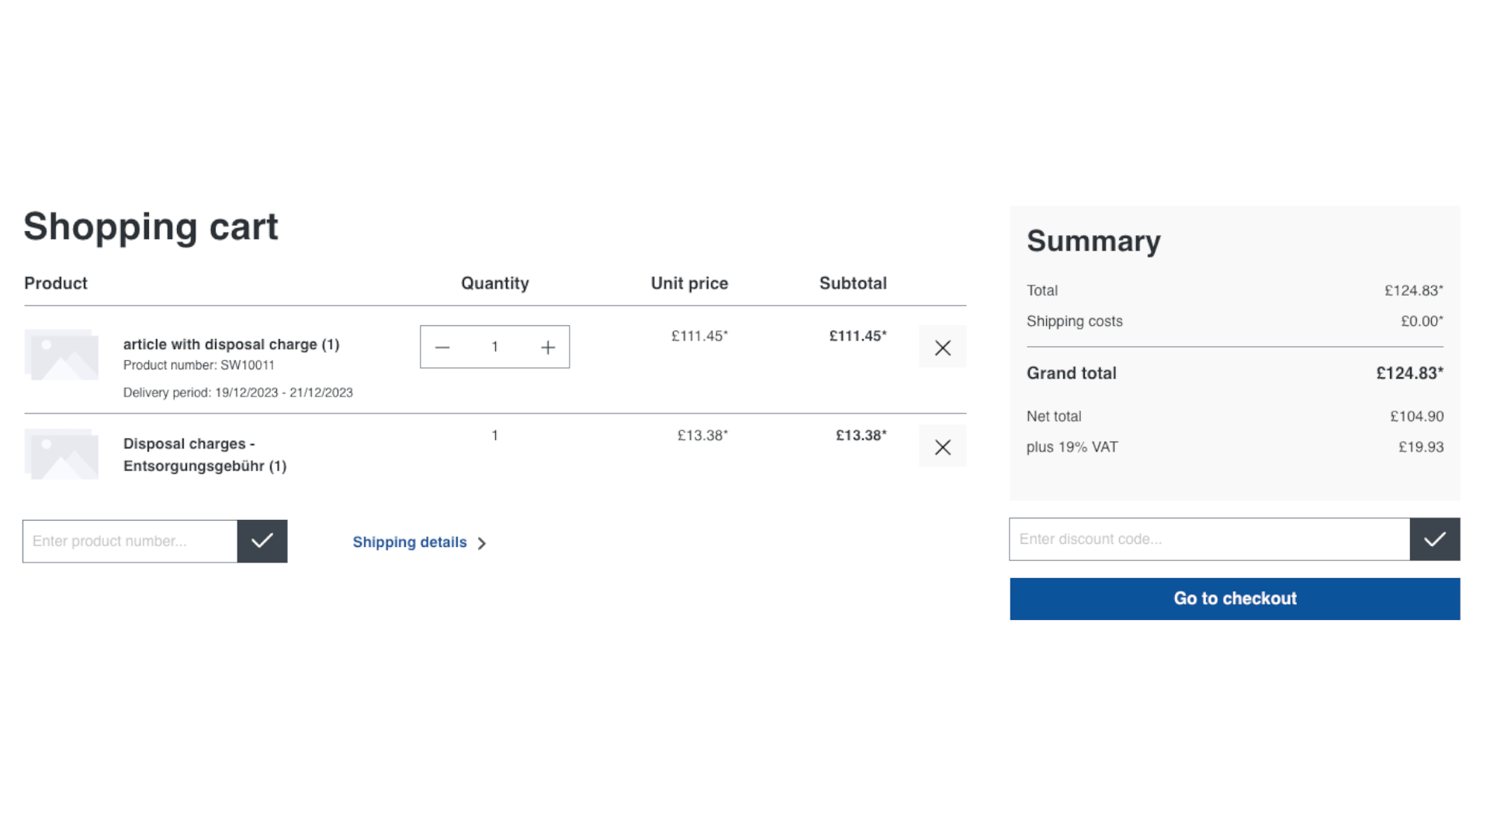Click the Product column header
Image resolution: width=1490 pixels, height=838 pixels.
click(x=56, y=283)
